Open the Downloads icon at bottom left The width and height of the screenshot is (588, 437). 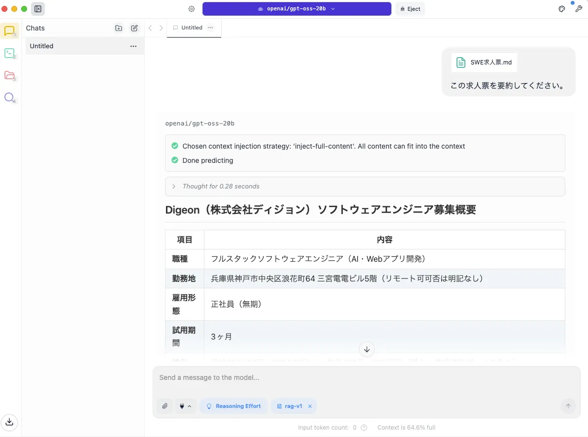tap(9, 422)
